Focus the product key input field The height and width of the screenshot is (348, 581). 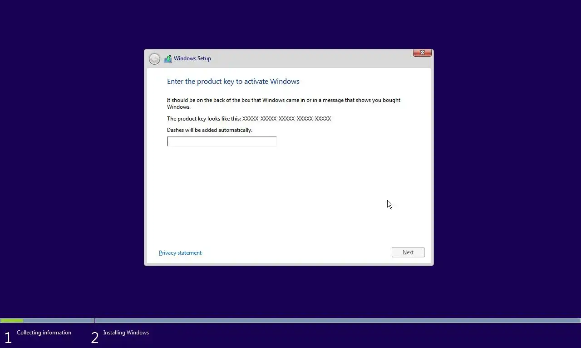pos(222,141)
